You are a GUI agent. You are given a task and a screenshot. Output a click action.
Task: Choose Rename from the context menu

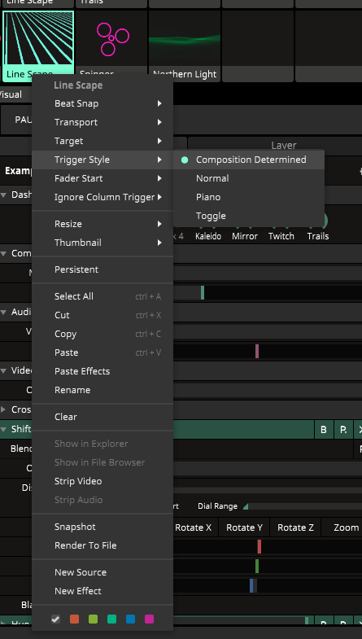pos(102,391)
